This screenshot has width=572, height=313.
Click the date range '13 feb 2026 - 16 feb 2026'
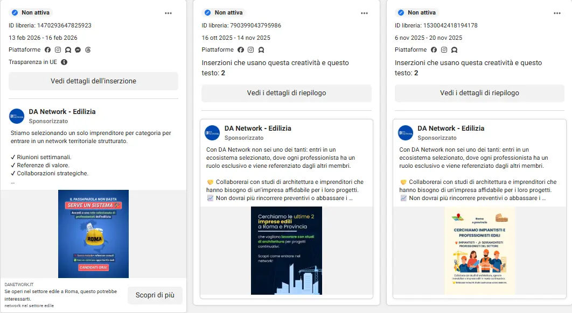(43, 38)
